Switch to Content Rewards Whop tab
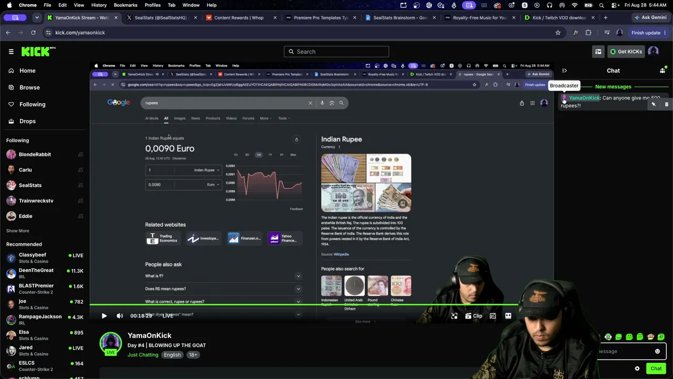 click(240, 17)
